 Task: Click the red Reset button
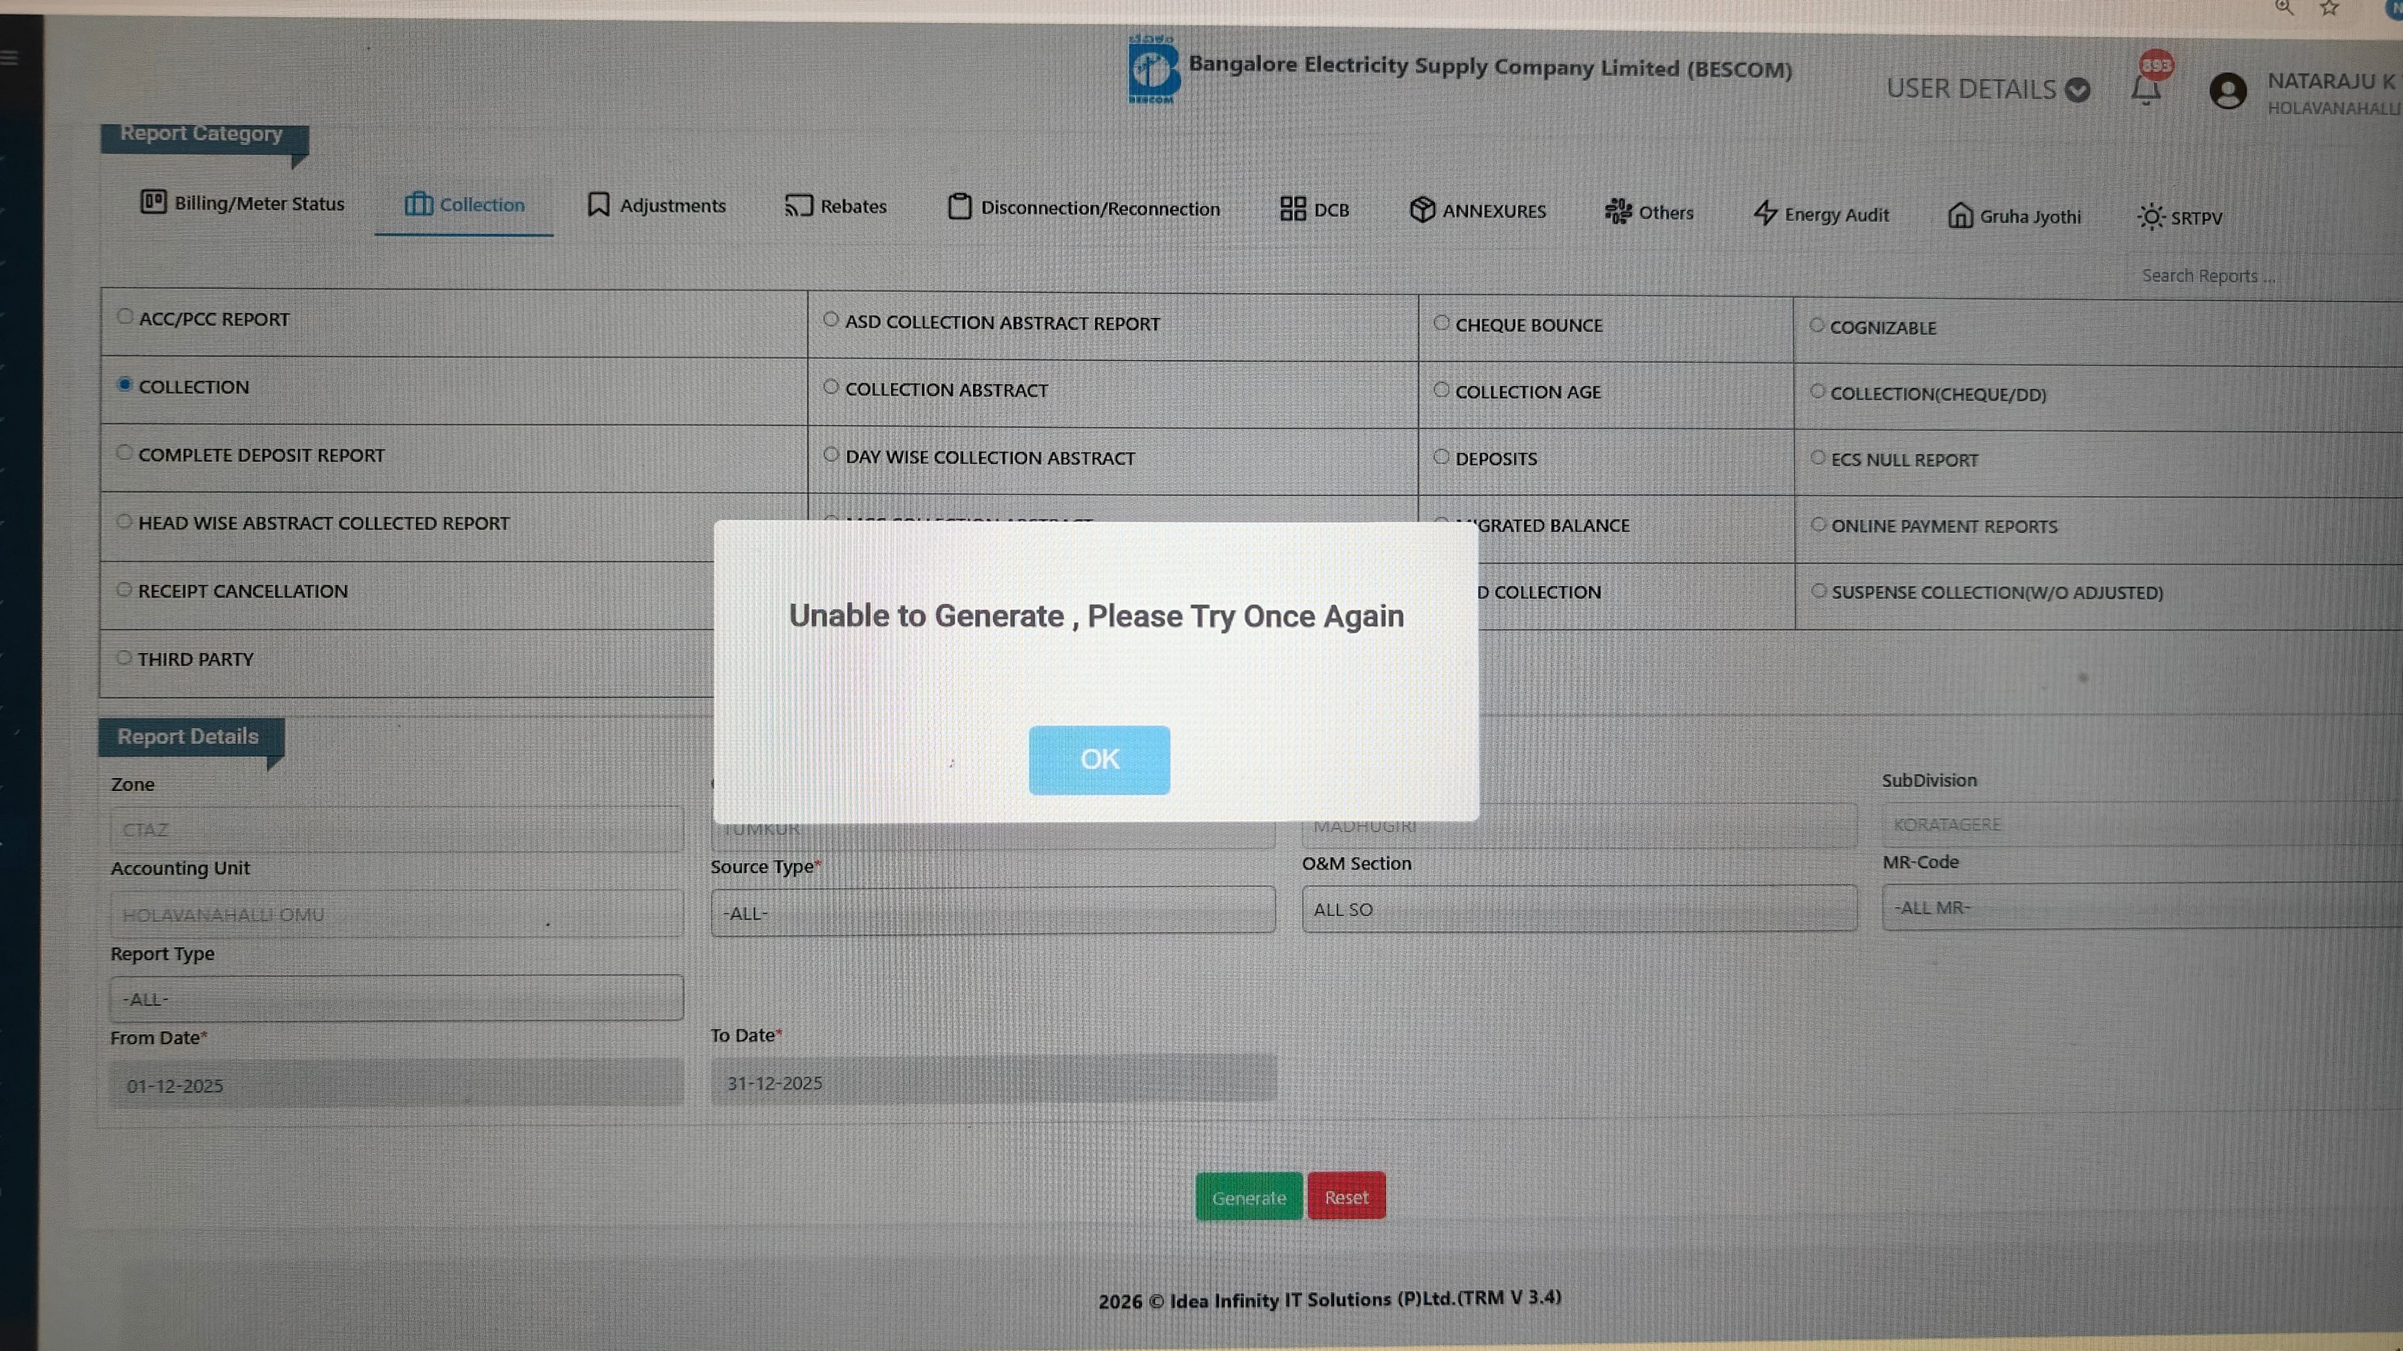[1346, 1196]
